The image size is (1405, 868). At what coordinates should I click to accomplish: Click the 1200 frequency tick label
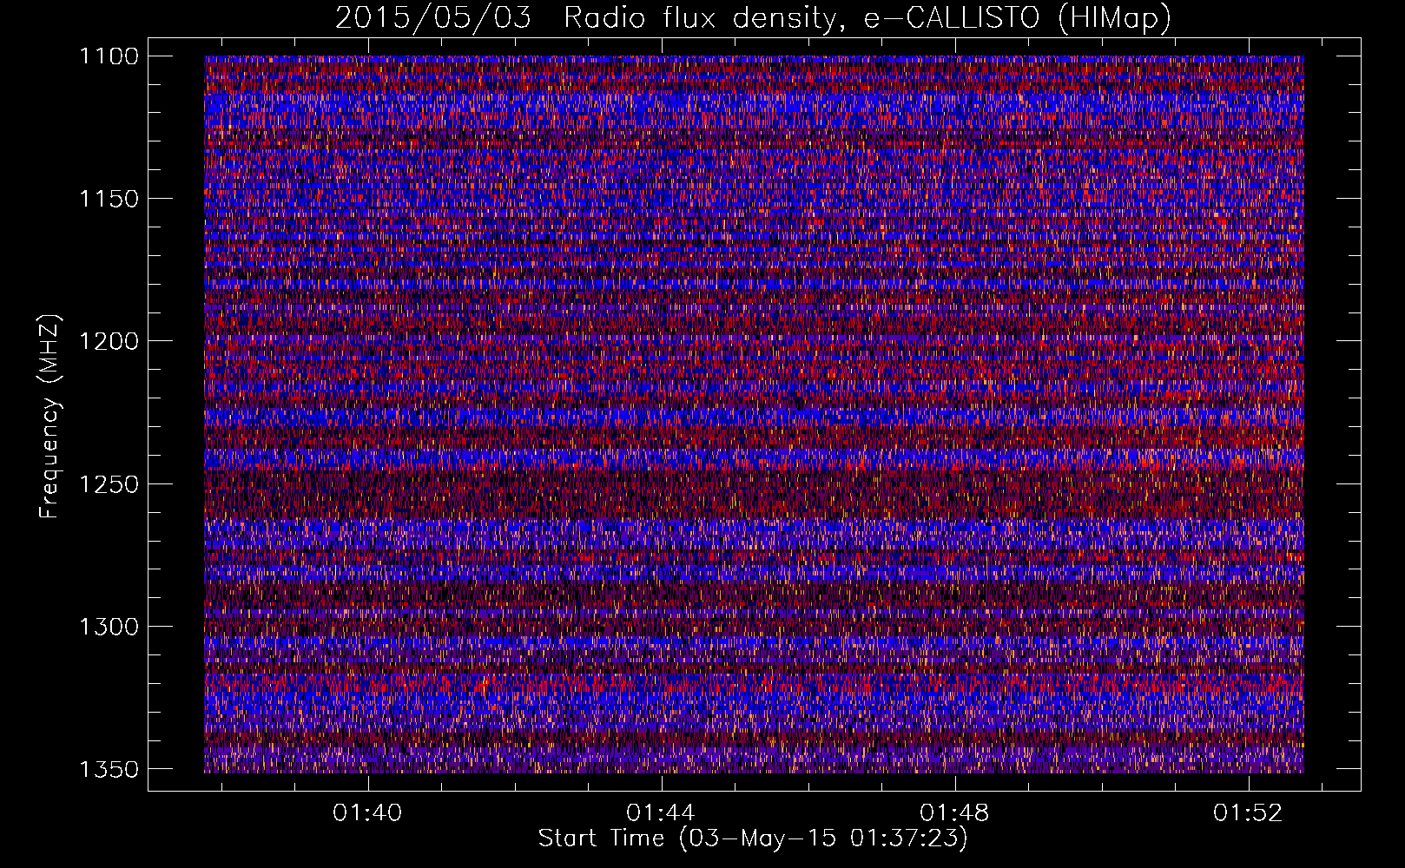(109, 341)
